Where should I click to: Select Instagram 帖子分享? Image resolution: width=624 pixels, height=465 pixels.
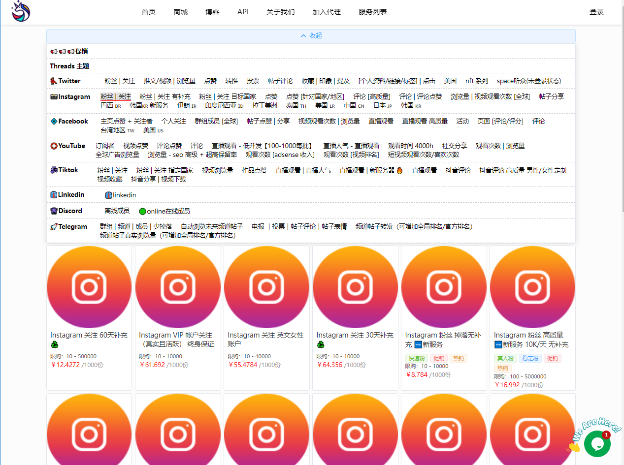552,96
